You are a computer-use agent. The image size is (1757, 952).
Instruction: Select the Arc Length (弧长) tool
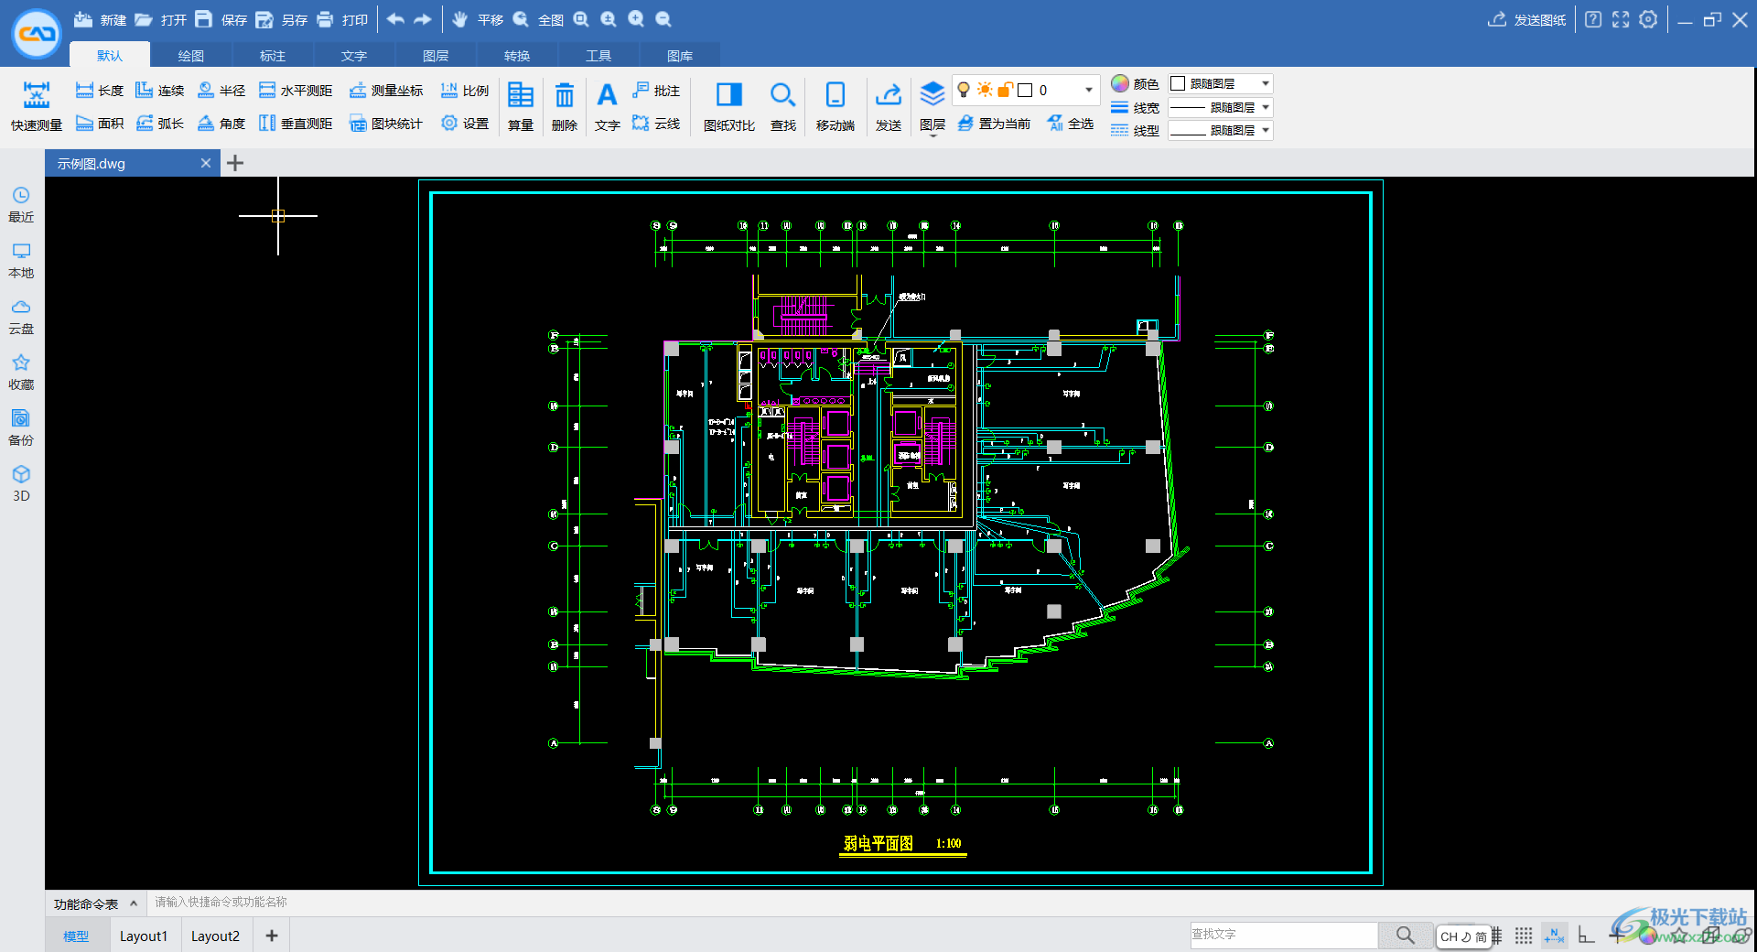click(x=159, y=123)
